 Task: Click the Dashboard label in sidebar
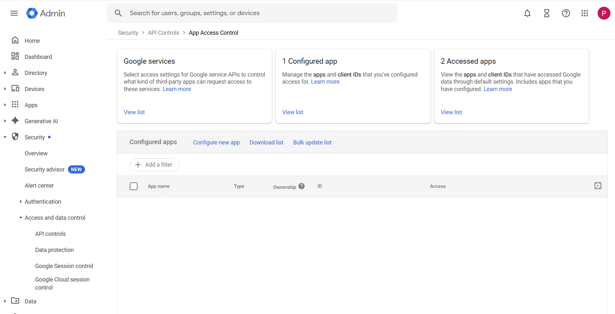click(38, 57)
